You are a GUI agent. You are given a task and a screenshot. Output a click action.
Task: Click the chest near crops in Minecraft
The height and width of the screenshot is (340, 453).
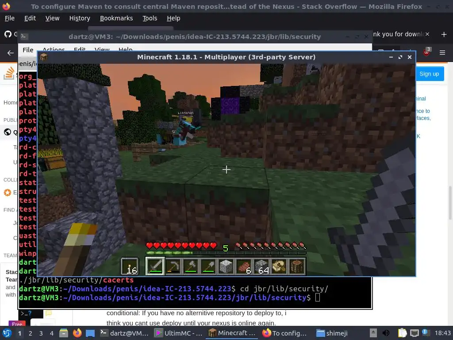(56, 162)
